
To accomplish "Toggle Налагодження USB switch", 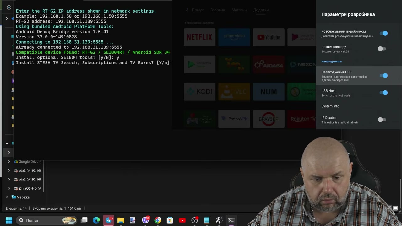I will tap(383, 76).
